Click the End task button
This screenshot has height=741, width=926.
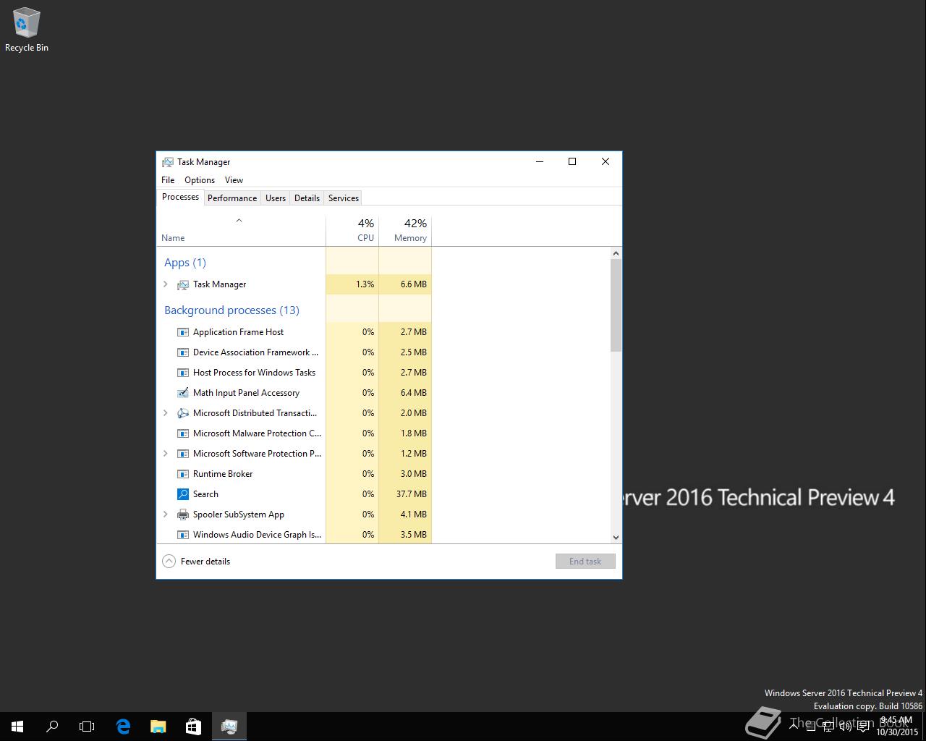pyautogui.click(x=585, y=562)
